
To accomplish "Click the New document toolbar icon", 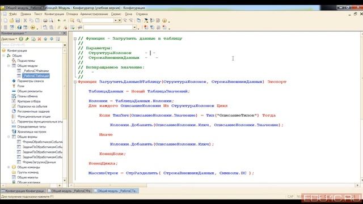I will 6,20.
